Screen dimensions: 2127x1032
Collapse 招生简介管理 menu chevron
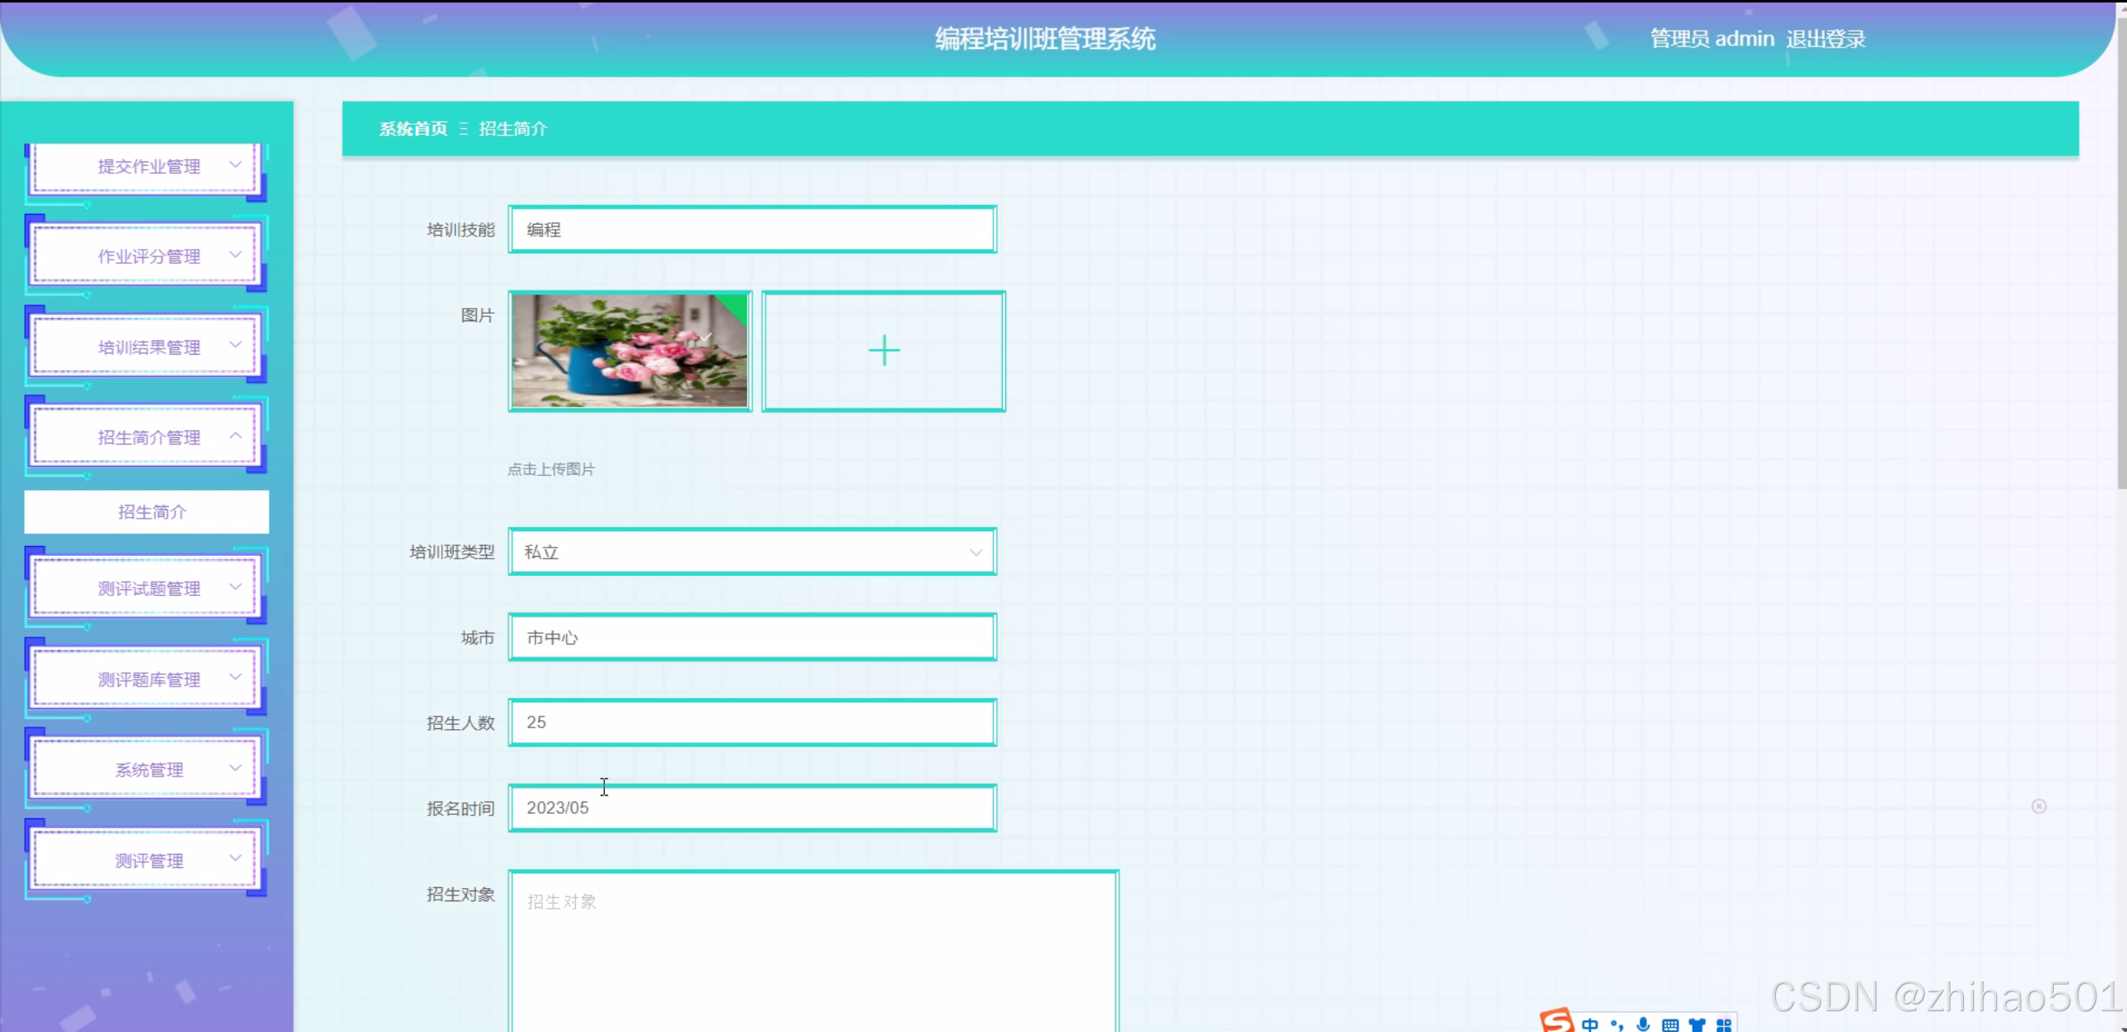pos(236,435)
